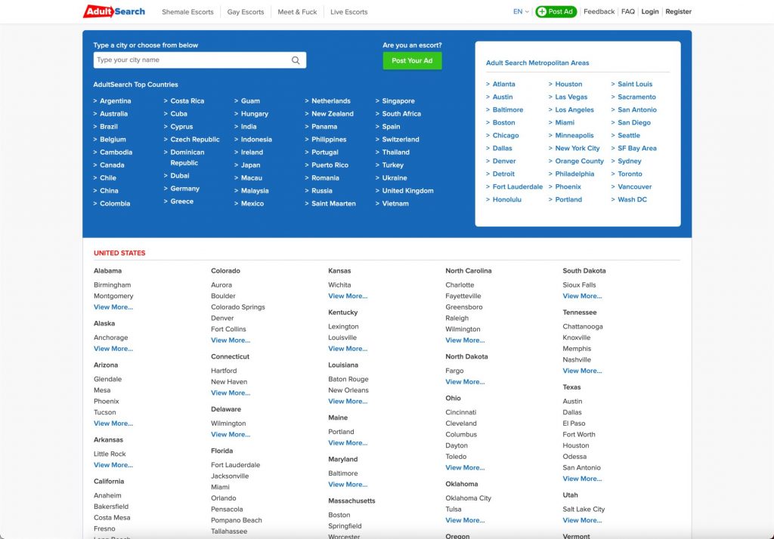Expand View More under Alabama
774x539 pixels.
coord(113,306)
